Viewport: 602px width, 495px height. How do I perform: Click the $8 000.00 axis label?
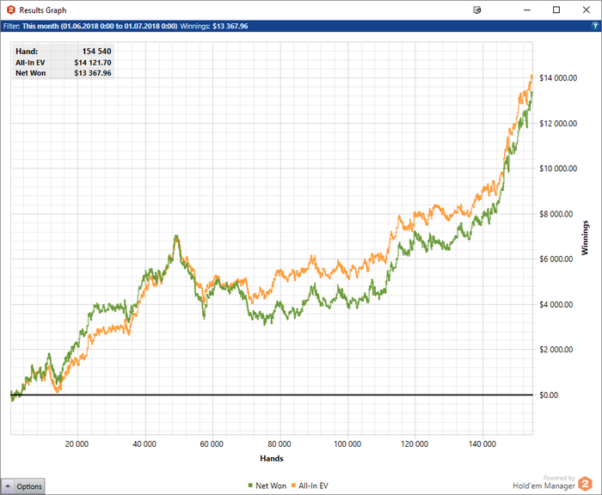[x=556, y=214]
